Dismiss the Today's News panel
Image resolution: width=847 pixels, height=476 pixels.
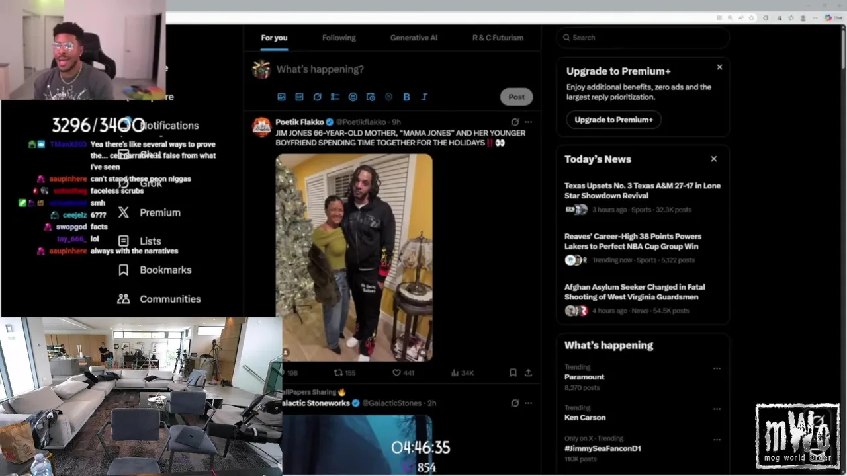pyautogui.click(x=713, y=159)
